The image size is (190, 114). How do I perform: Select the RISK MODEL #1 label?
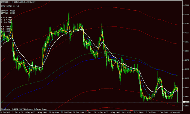[x=10, y=6]
